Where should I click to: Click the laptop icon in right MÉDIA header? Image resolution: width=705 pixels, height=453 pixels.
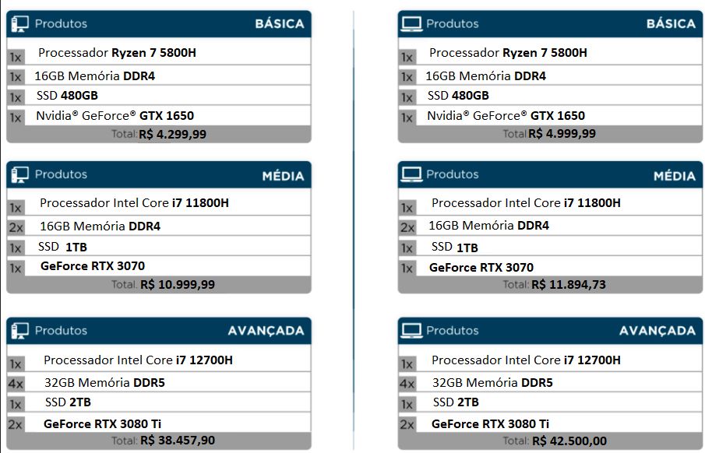411,174
